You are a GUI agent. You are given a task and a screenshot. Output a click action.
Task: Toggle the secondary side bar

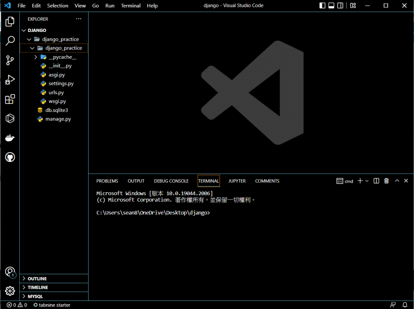pos(340,6)
